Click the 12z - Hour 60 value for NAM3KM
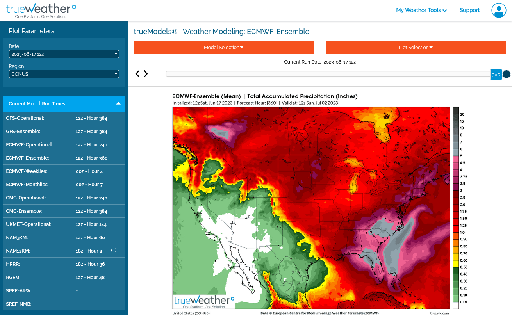This screenshot has height=315, width=512. 90,238
